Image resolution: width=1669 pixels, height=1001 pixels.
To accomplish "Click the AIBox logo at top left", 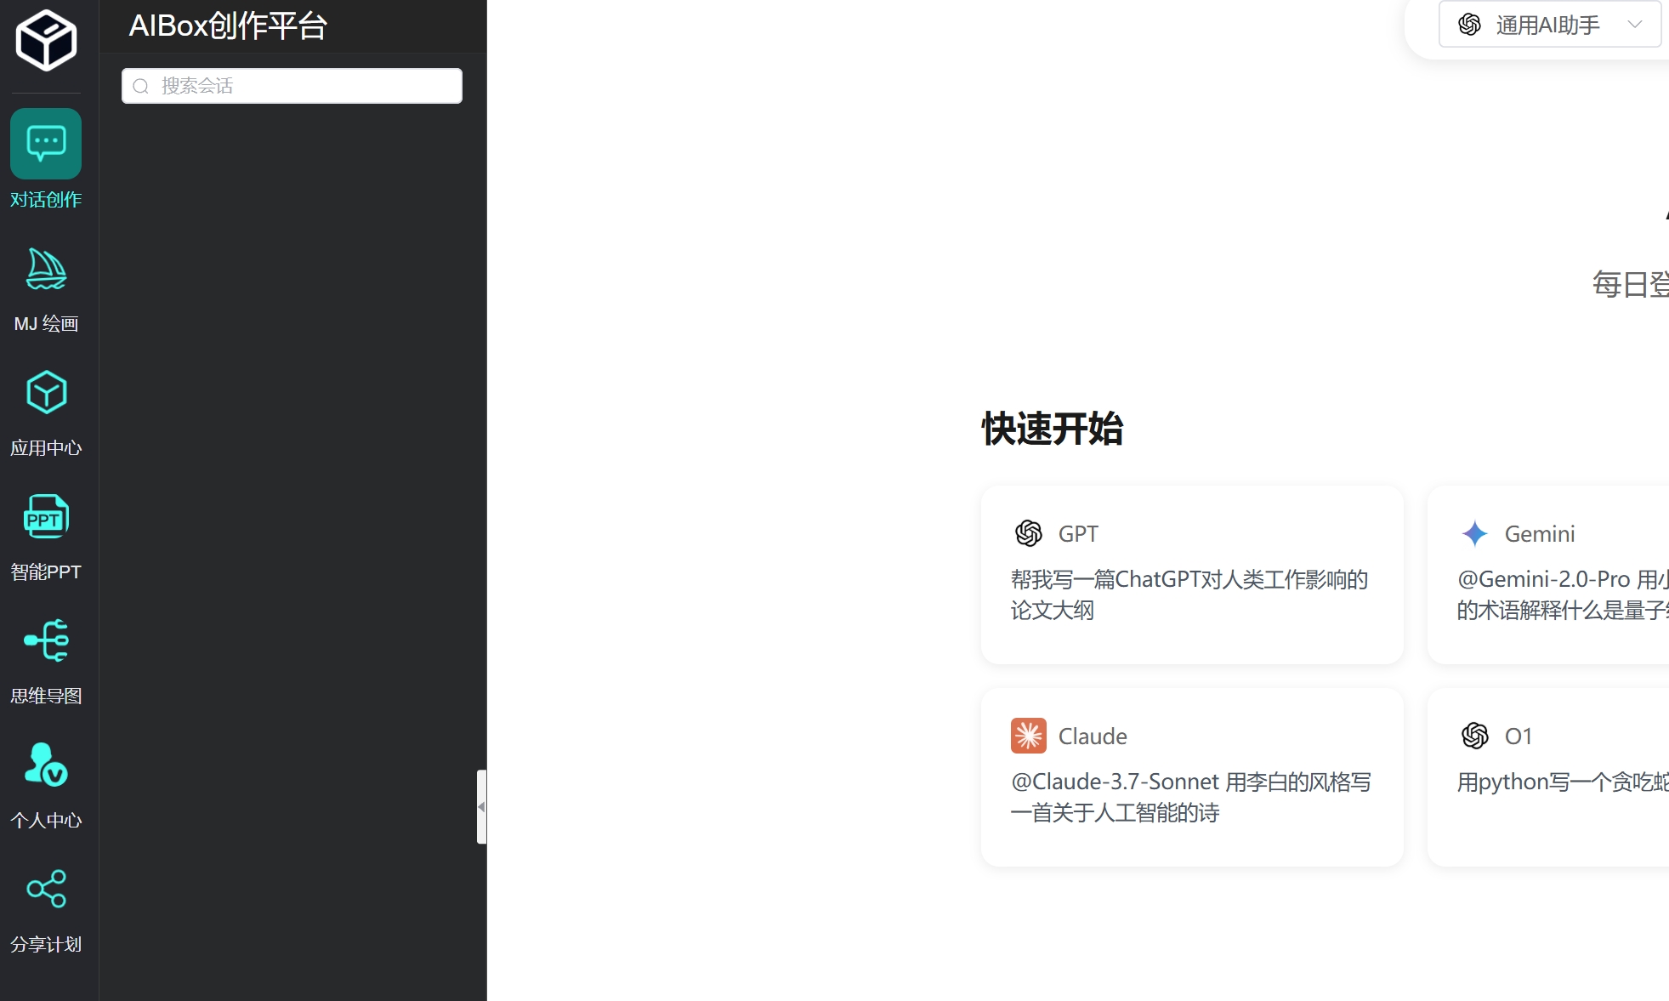I will tap(45, 39).
